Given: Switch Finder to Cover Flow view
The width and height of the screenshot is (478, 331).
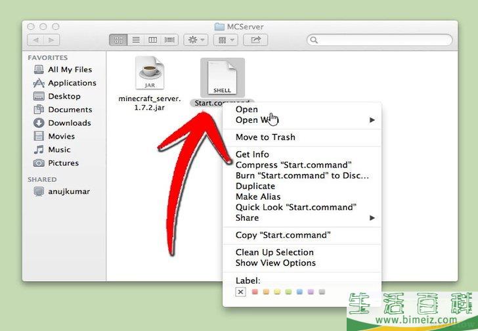Looking at the screenshot, I should click(170, 40).
